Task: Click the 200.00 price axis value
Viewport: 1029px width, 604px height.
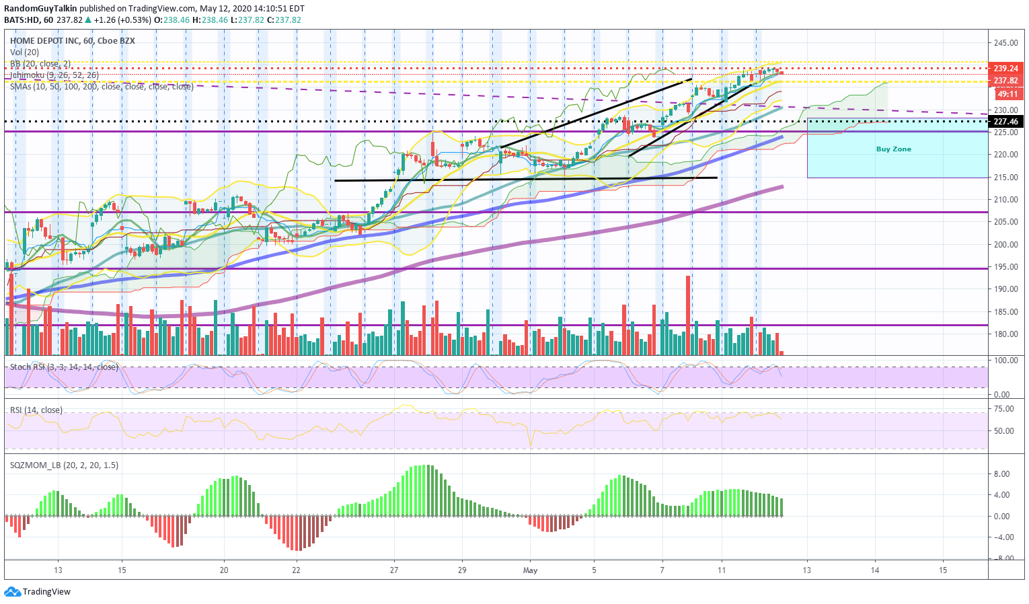Action: coord(1005,245)
